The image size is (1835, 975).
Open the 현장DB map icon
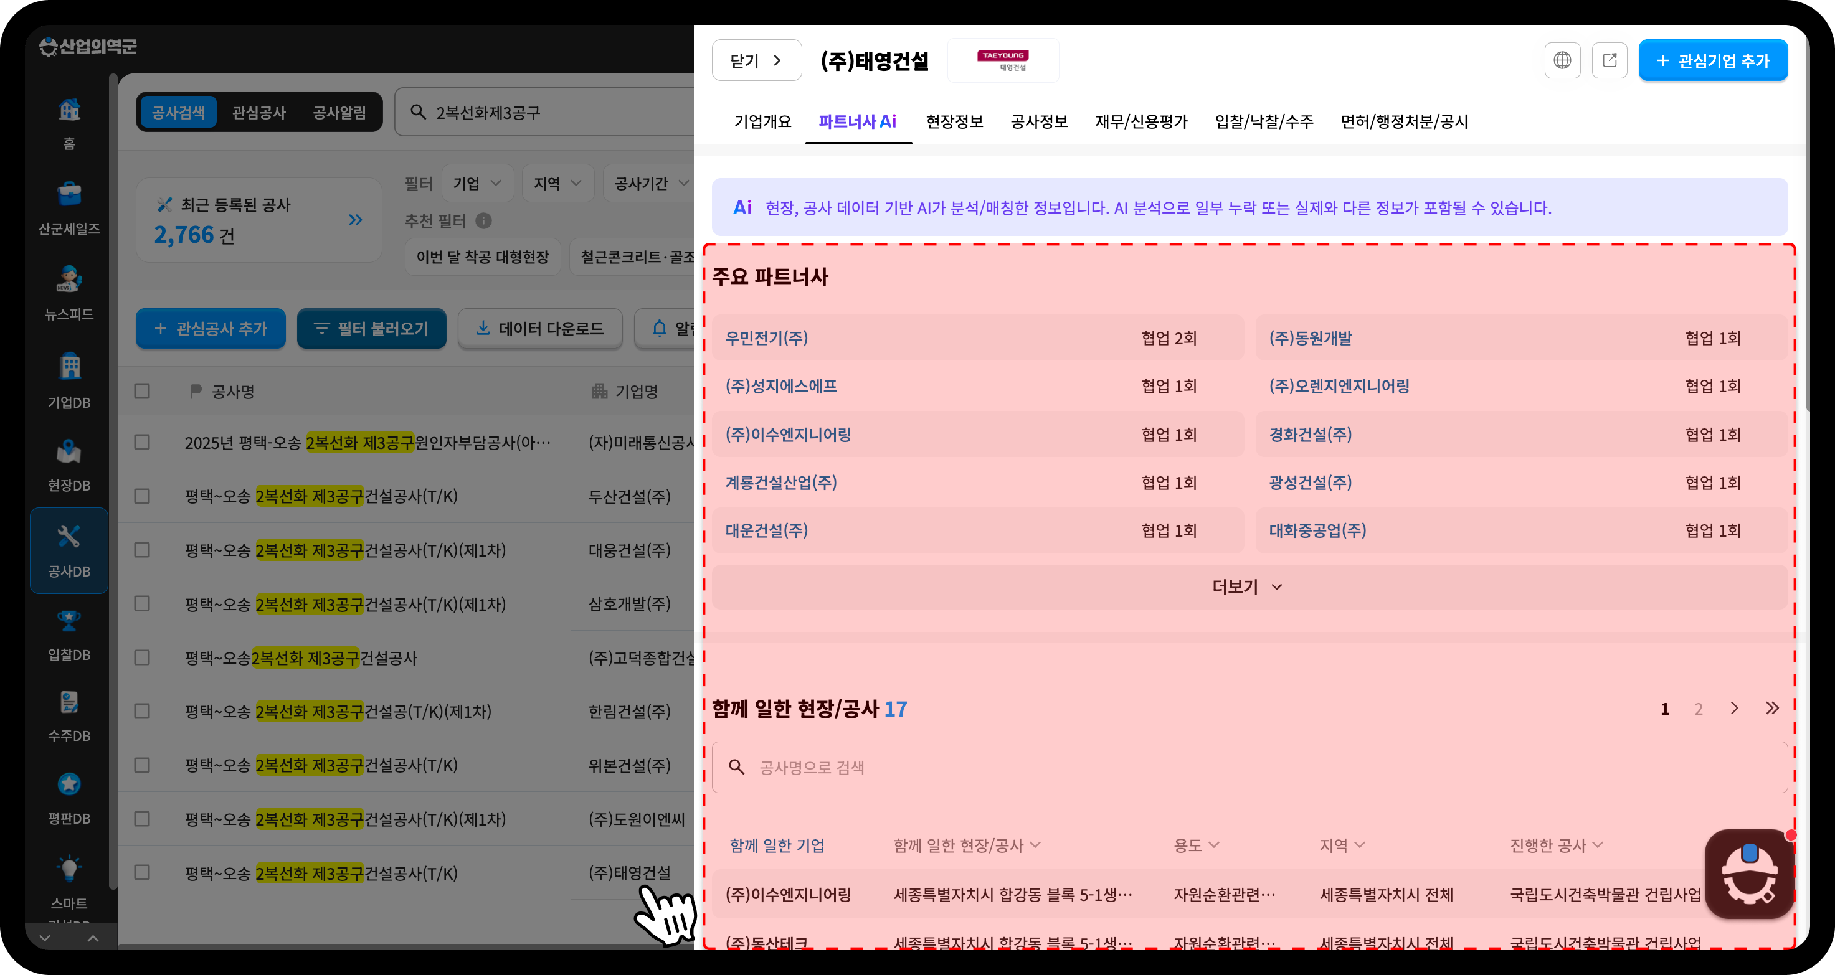tap(69, 451)
